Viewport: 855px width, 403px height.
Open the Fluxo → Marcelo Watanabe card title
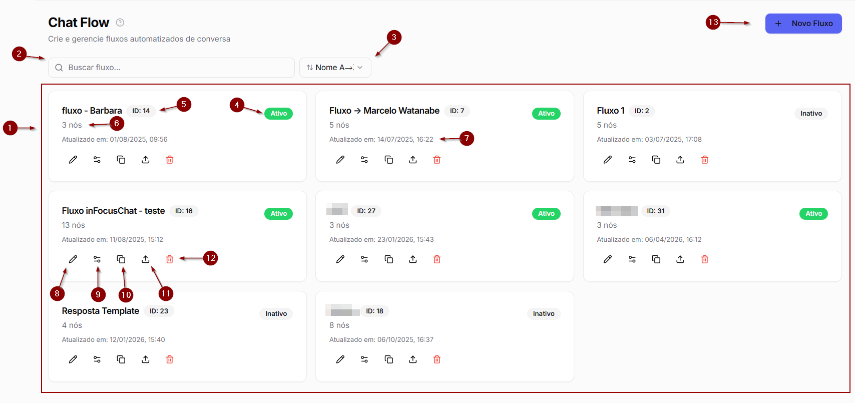point(384,111)
